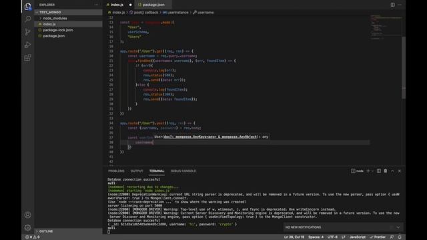The width and height of the screenshot is (427, 240).
Task: Open editor more actions ellipsis
Action: pyautogui.click(x=400, y=5)
